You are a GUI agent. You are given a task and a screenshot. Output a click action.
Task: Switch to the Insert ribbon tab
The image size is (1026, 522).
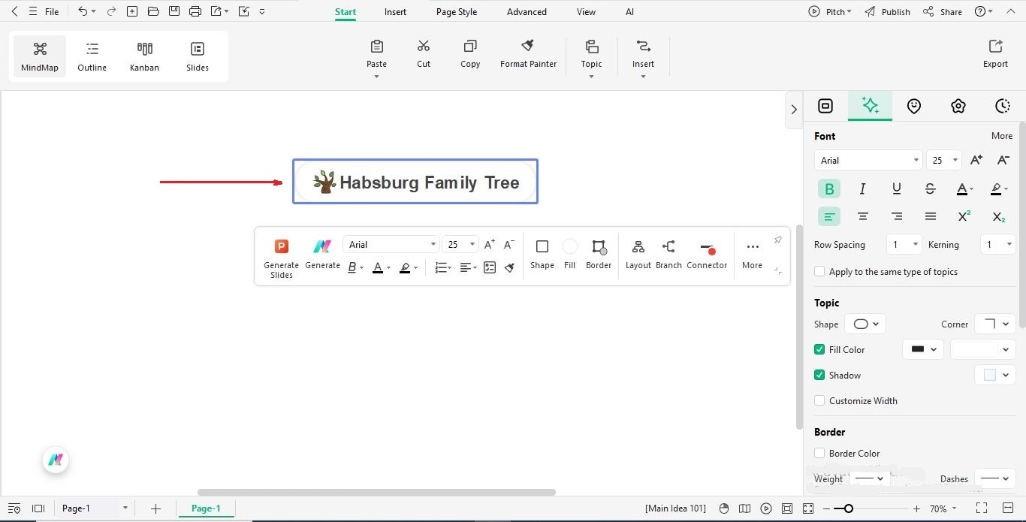tap(395, 11)
